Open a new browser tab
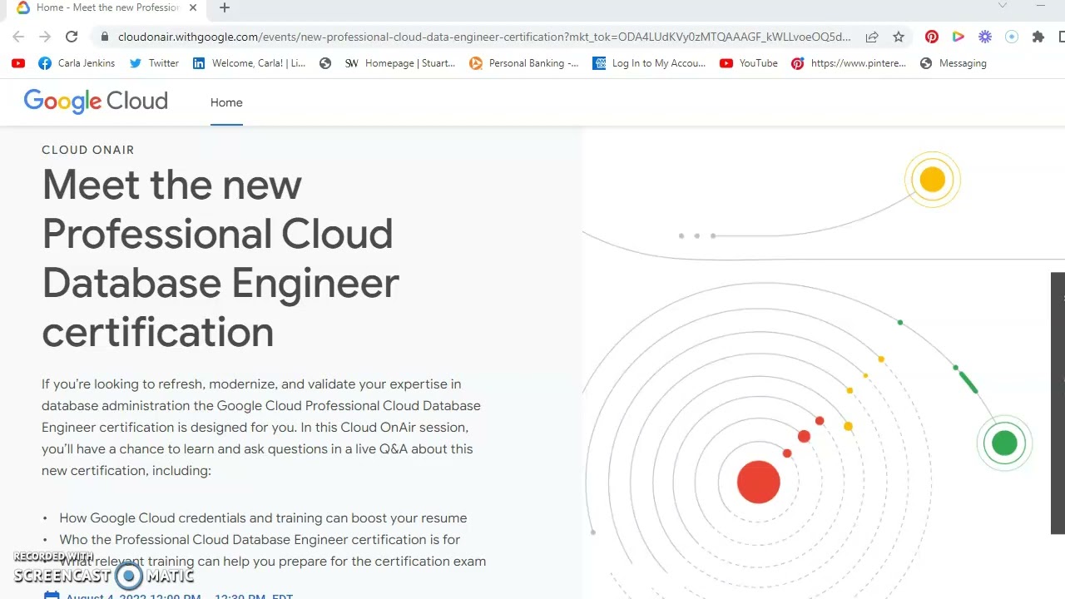Viewport: 1065px width, 599px height. pyautogui.click(x=225, y=7)
